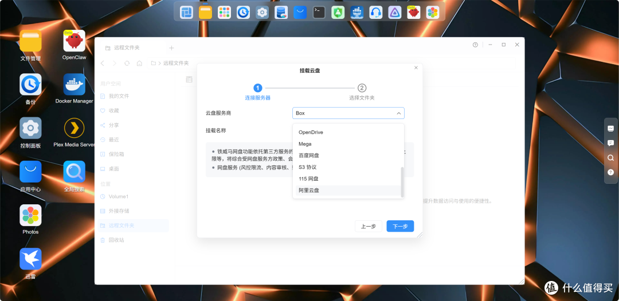Click the 下一步 button
619x301 pixels.
tap(400, 227)
